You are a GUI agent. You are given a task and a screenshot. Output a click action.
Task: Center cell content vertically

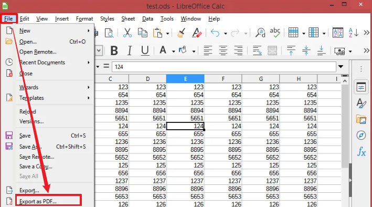tap(306, 50)
